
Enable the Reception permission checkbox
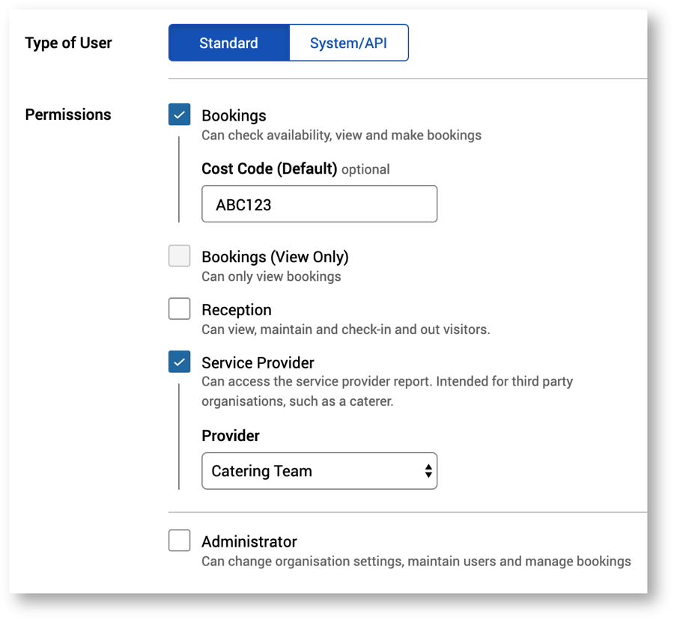click(x=180, y=309)
